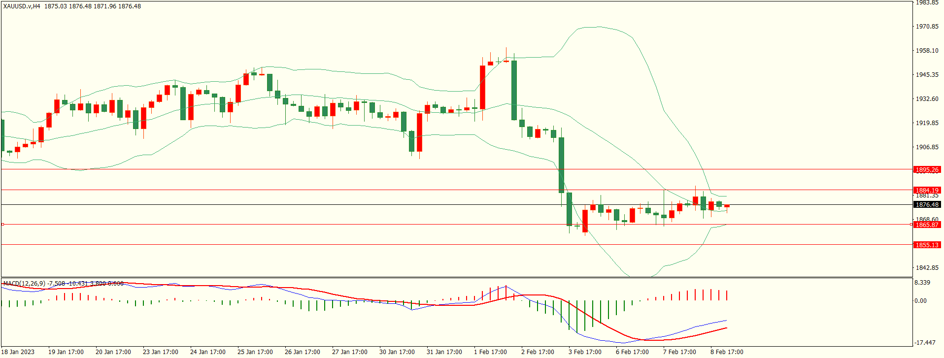Click the -17.447 MACD scale value

925,343
